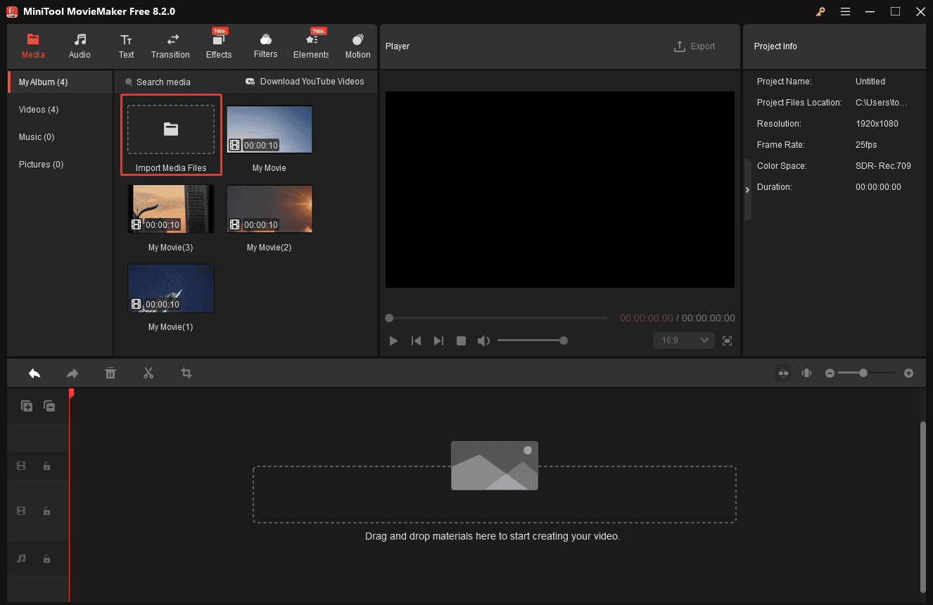Image resolution: width=933 pixels, height=605 pixels.
Task: Open the Media tab
Action: click(x=33, y=46)
